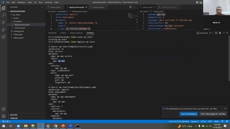Viewport: 230px width, 129px height.
Task: Click the CRLF line ending selector
Action: coord(210,121)
